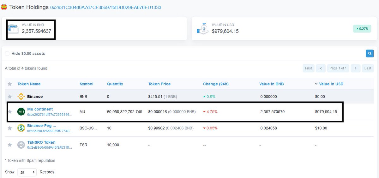Favorite the Binance row with its star
The image size is (379, 178).
pyautogui.click(x=10, y=97)
